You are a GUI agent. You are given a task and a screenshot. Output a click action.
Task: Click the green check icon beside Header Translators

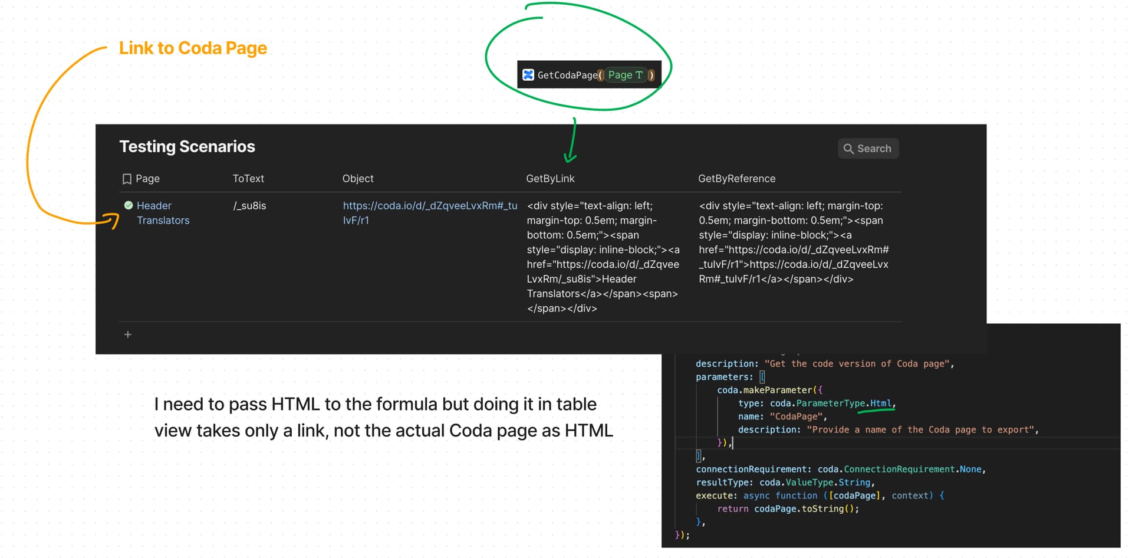129,205
